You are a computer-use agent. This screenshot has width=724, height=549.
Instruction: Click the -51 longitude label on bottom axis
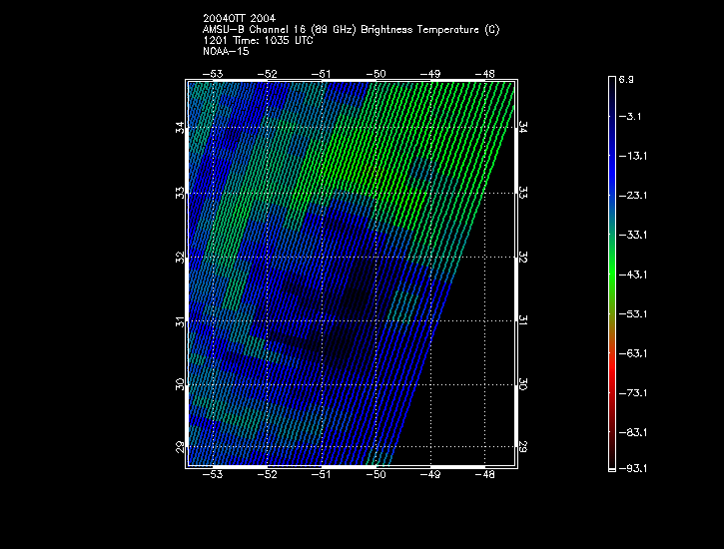pyautogui.click(x=322, y=475)
